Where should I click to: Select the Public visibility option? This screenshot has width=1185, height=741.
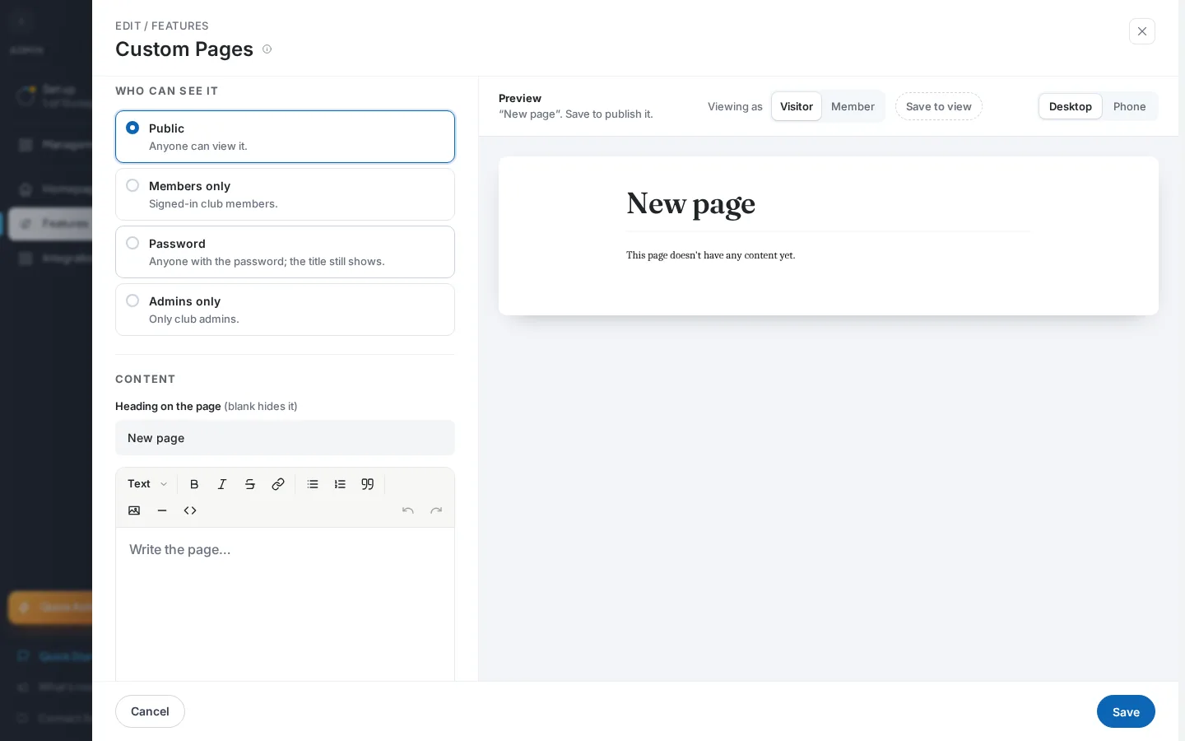coord(285,137)
